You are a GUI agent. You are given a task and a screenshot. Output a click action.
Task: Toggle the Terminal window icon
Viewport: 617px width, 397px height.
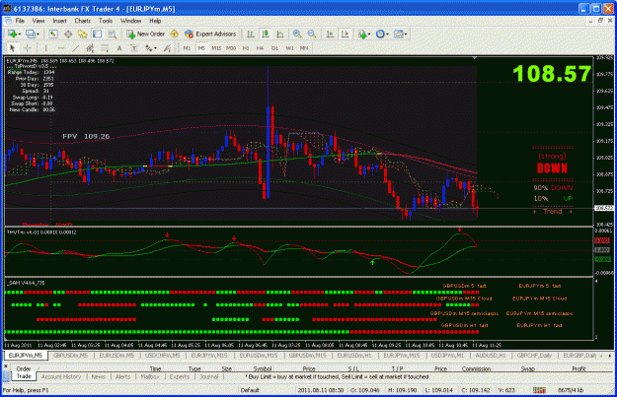tap(97, 34)
